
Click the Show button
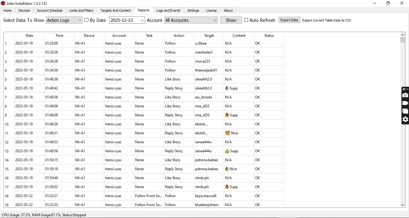(231, 20)
